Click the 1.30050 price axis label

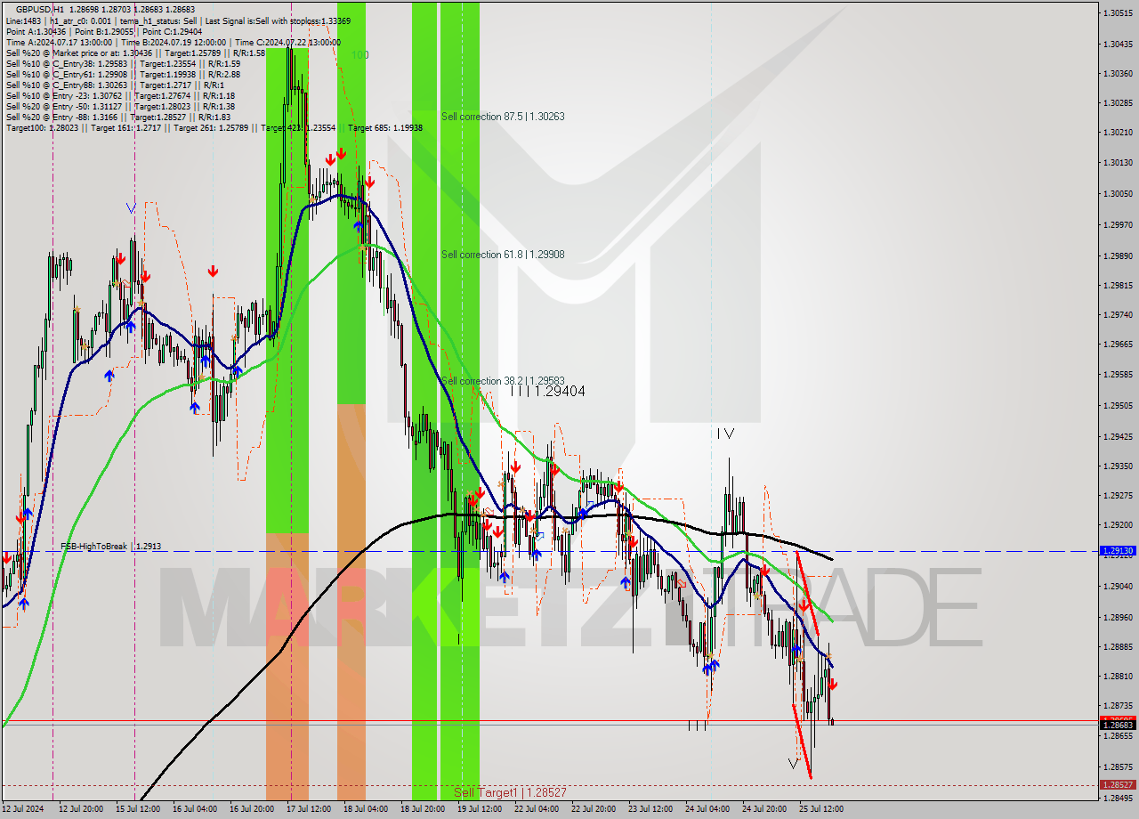[1117, 193]
